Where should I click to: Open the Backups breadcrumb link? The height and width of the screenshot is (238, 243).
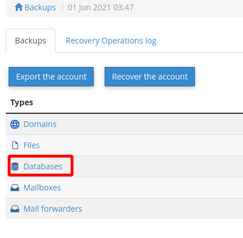tap(40, 7)
